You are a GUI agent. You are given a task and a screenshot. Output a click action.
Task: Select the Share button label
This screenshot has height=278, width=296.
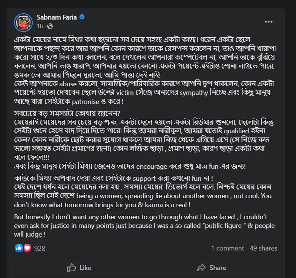[x=218, y=268]
